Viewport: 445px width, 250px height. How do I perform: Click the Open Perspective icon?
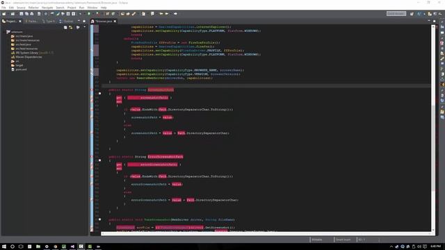(x=412, y=14)
